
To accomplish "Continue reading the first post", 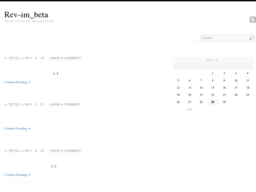I will point(17,82).
